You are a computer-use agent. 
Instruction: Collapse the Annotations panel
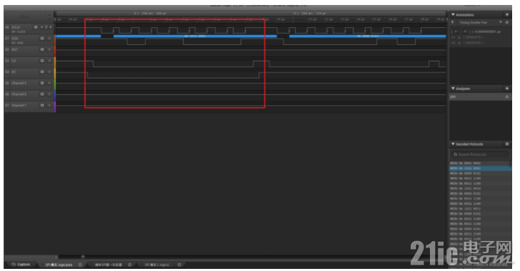pos(453,14)
